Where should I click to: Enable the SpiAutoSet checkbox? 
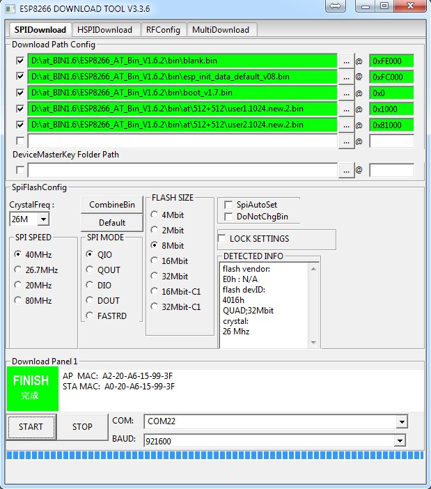tap(228, 205)
